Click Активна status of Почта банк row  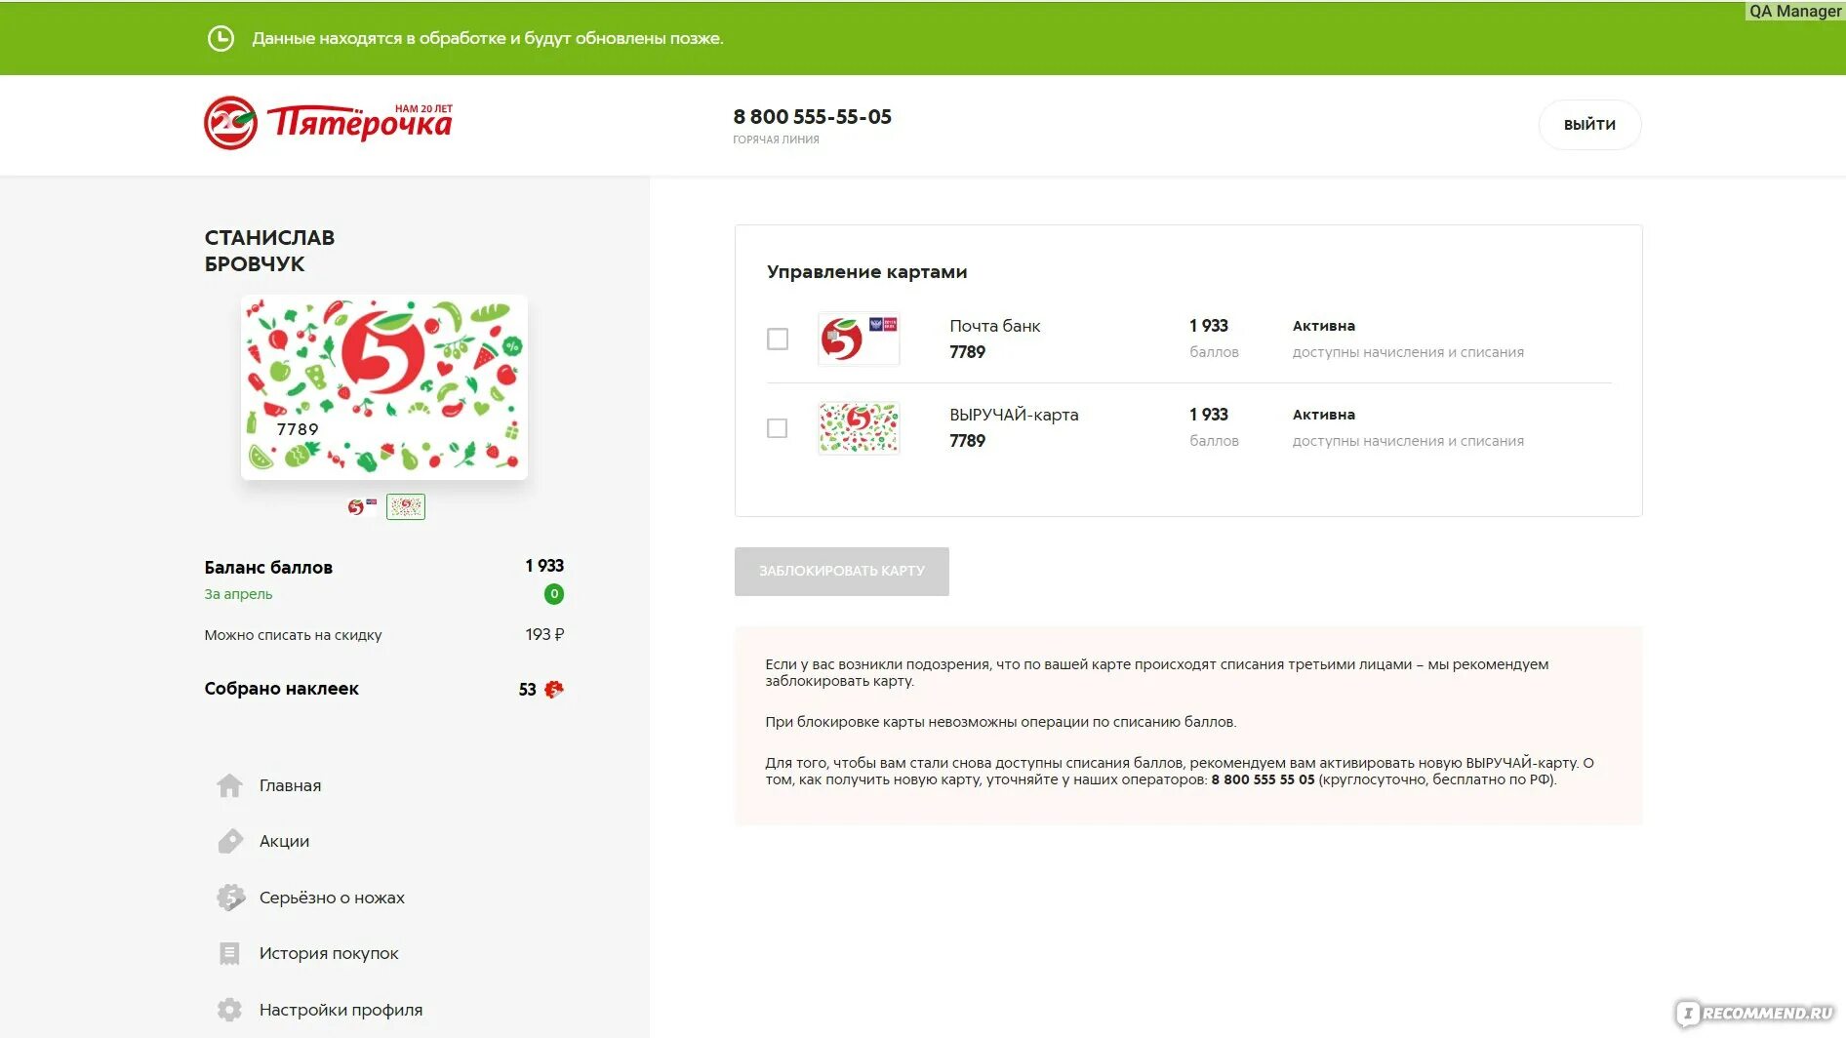click(x=1323, y=326)
